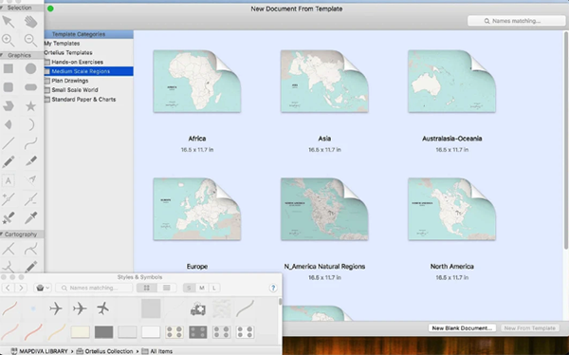Viewport: 569px width, 355px height.
Task: Open Standard Paper & Charts category
Action: click(83, 100)
